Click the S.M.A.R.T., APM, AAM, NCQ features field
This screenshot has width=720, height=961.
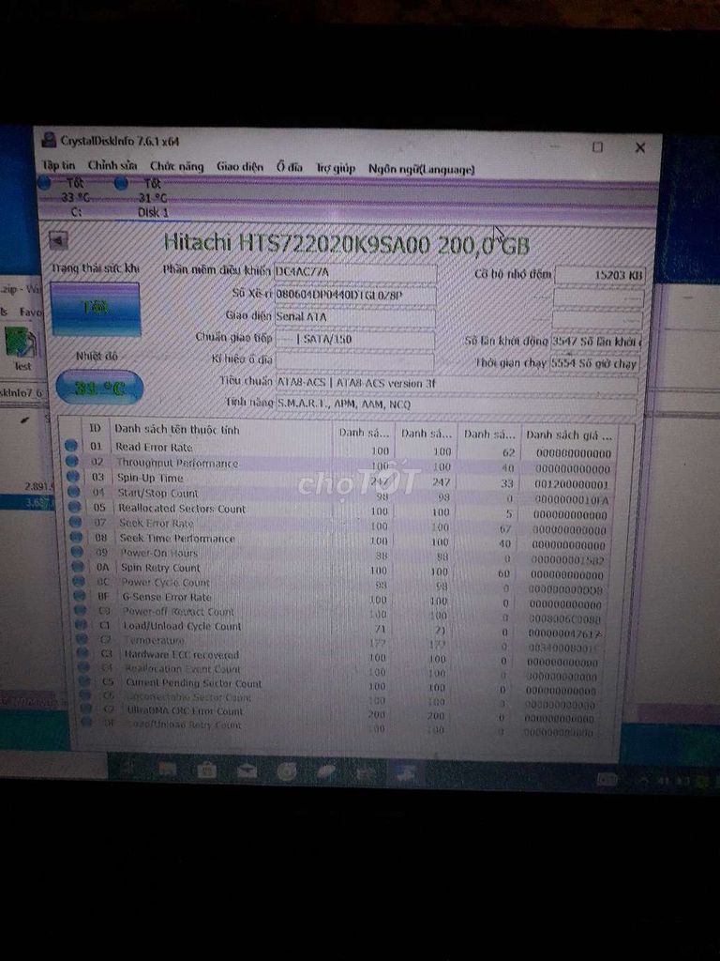coord(457,404)
